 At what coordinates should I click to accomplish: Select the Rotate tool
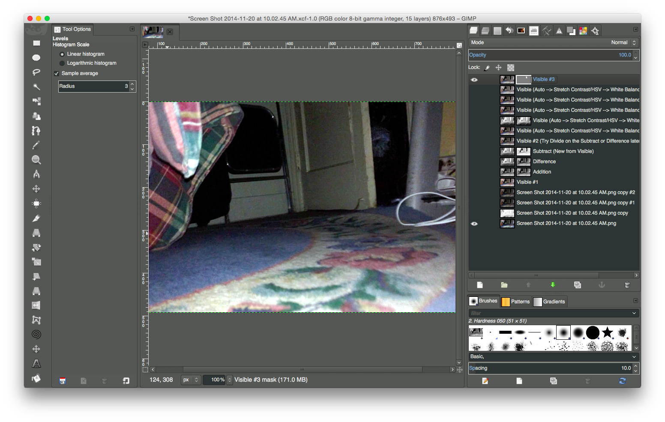(x=36, y=247)
